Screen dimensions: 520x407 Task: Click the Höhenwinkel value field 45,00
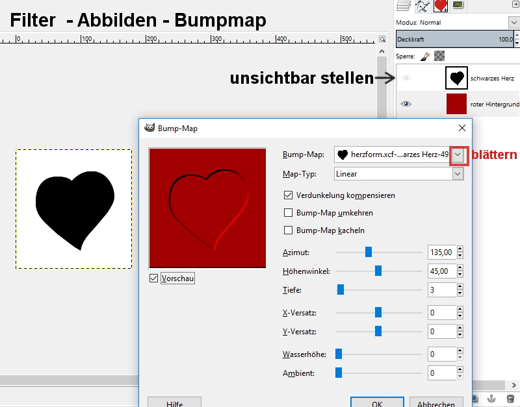(442, 271)
